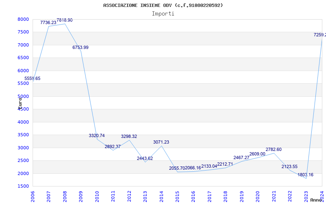Click the 2011 x-axis year label
This screenshot has width=326, height=204.
tap(113, 197)
